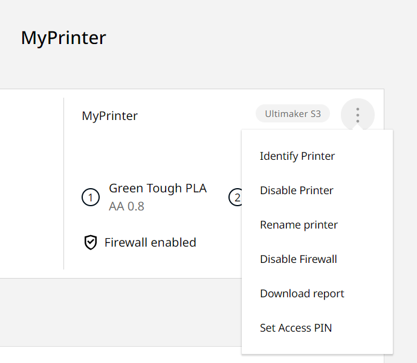The height and width of the screenshot is (363, 417).
Task: Click the white panel below the printer card
Action: tap(121, 355)
